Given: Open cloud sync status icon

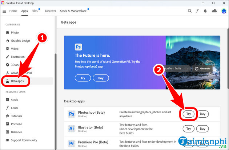Looking at the screenshot, I should pos(214,11).
